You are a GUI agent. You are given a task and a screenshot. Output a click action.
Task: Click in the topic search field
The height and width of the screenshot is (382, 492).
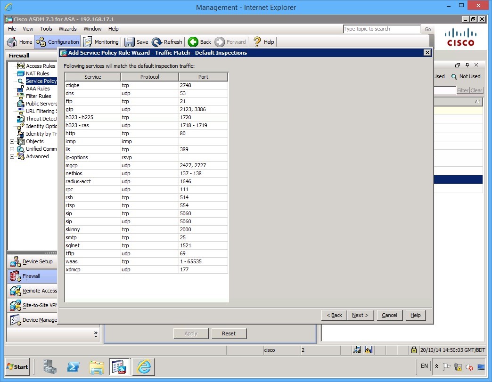(x=382, y=29)
